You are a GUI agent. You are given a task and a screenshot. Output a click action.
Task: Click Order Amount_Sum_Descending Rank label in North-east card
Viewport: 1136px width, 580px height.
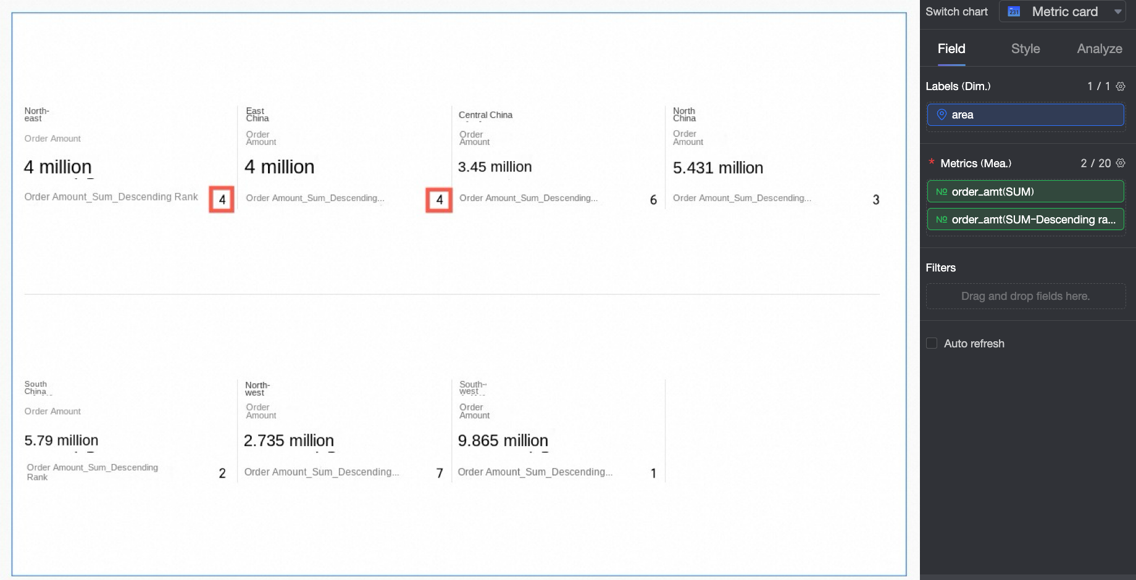(x=111, y=197)
